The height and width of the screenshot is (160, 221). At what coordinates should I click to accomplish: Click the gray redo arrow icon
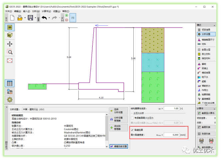(x=54, y=18)
